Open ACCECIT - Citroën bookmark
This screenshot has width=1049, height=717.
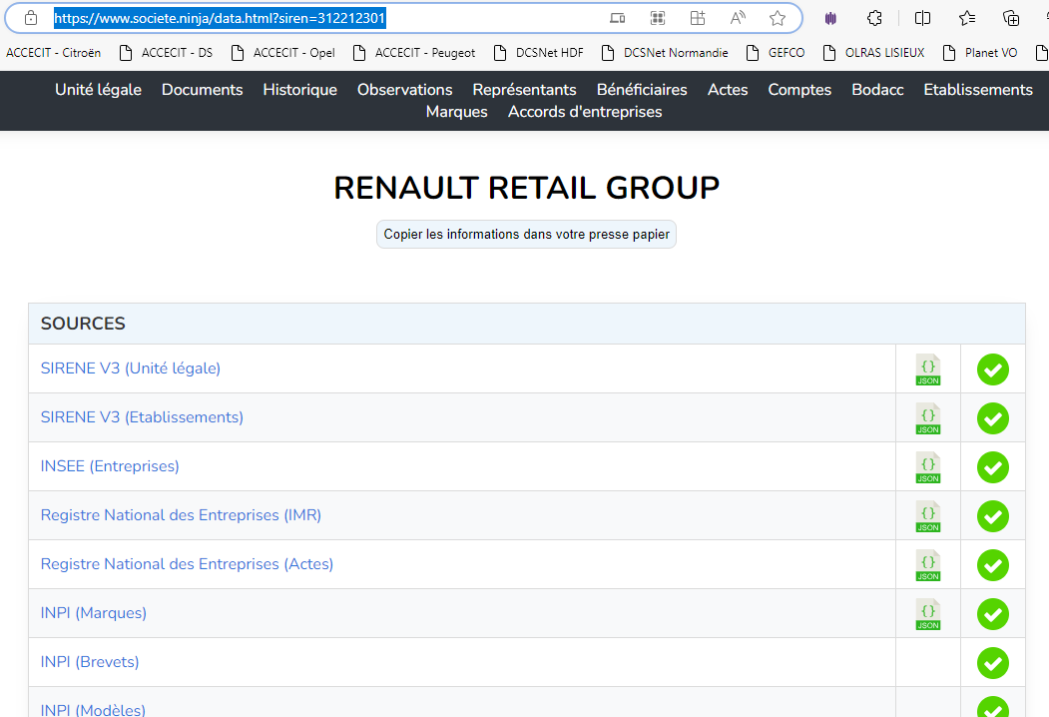click(x=54, y=53)
